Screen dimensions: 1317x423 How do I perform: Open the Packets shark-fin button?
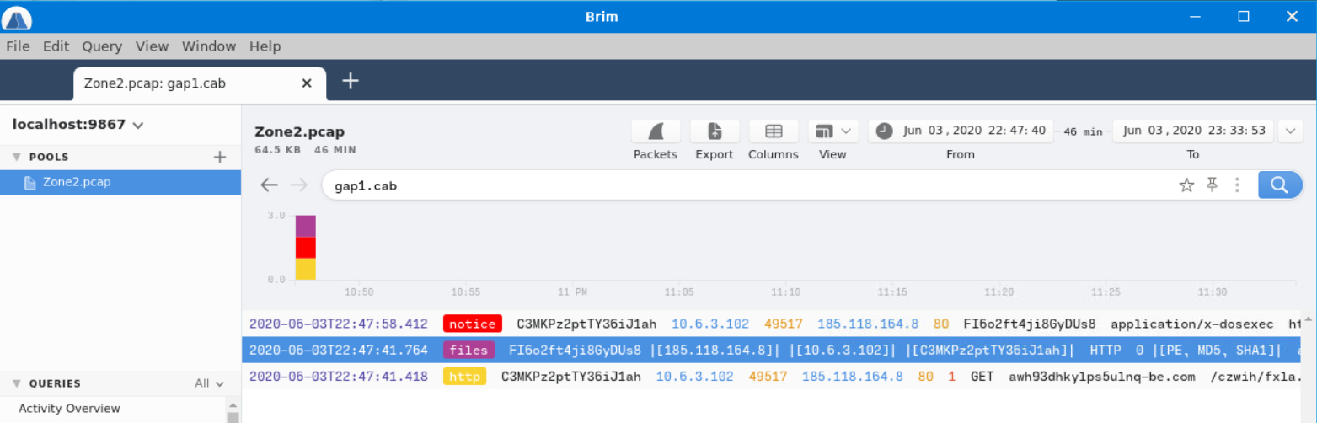pos(656,131)
